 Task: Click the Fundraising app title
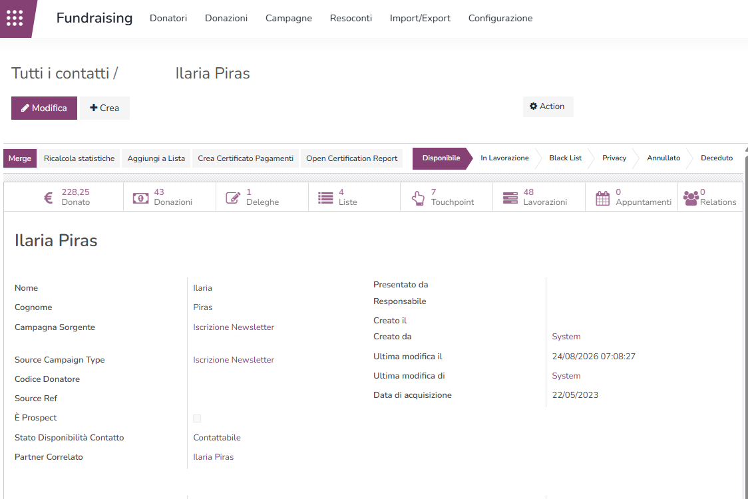(94, 18)
